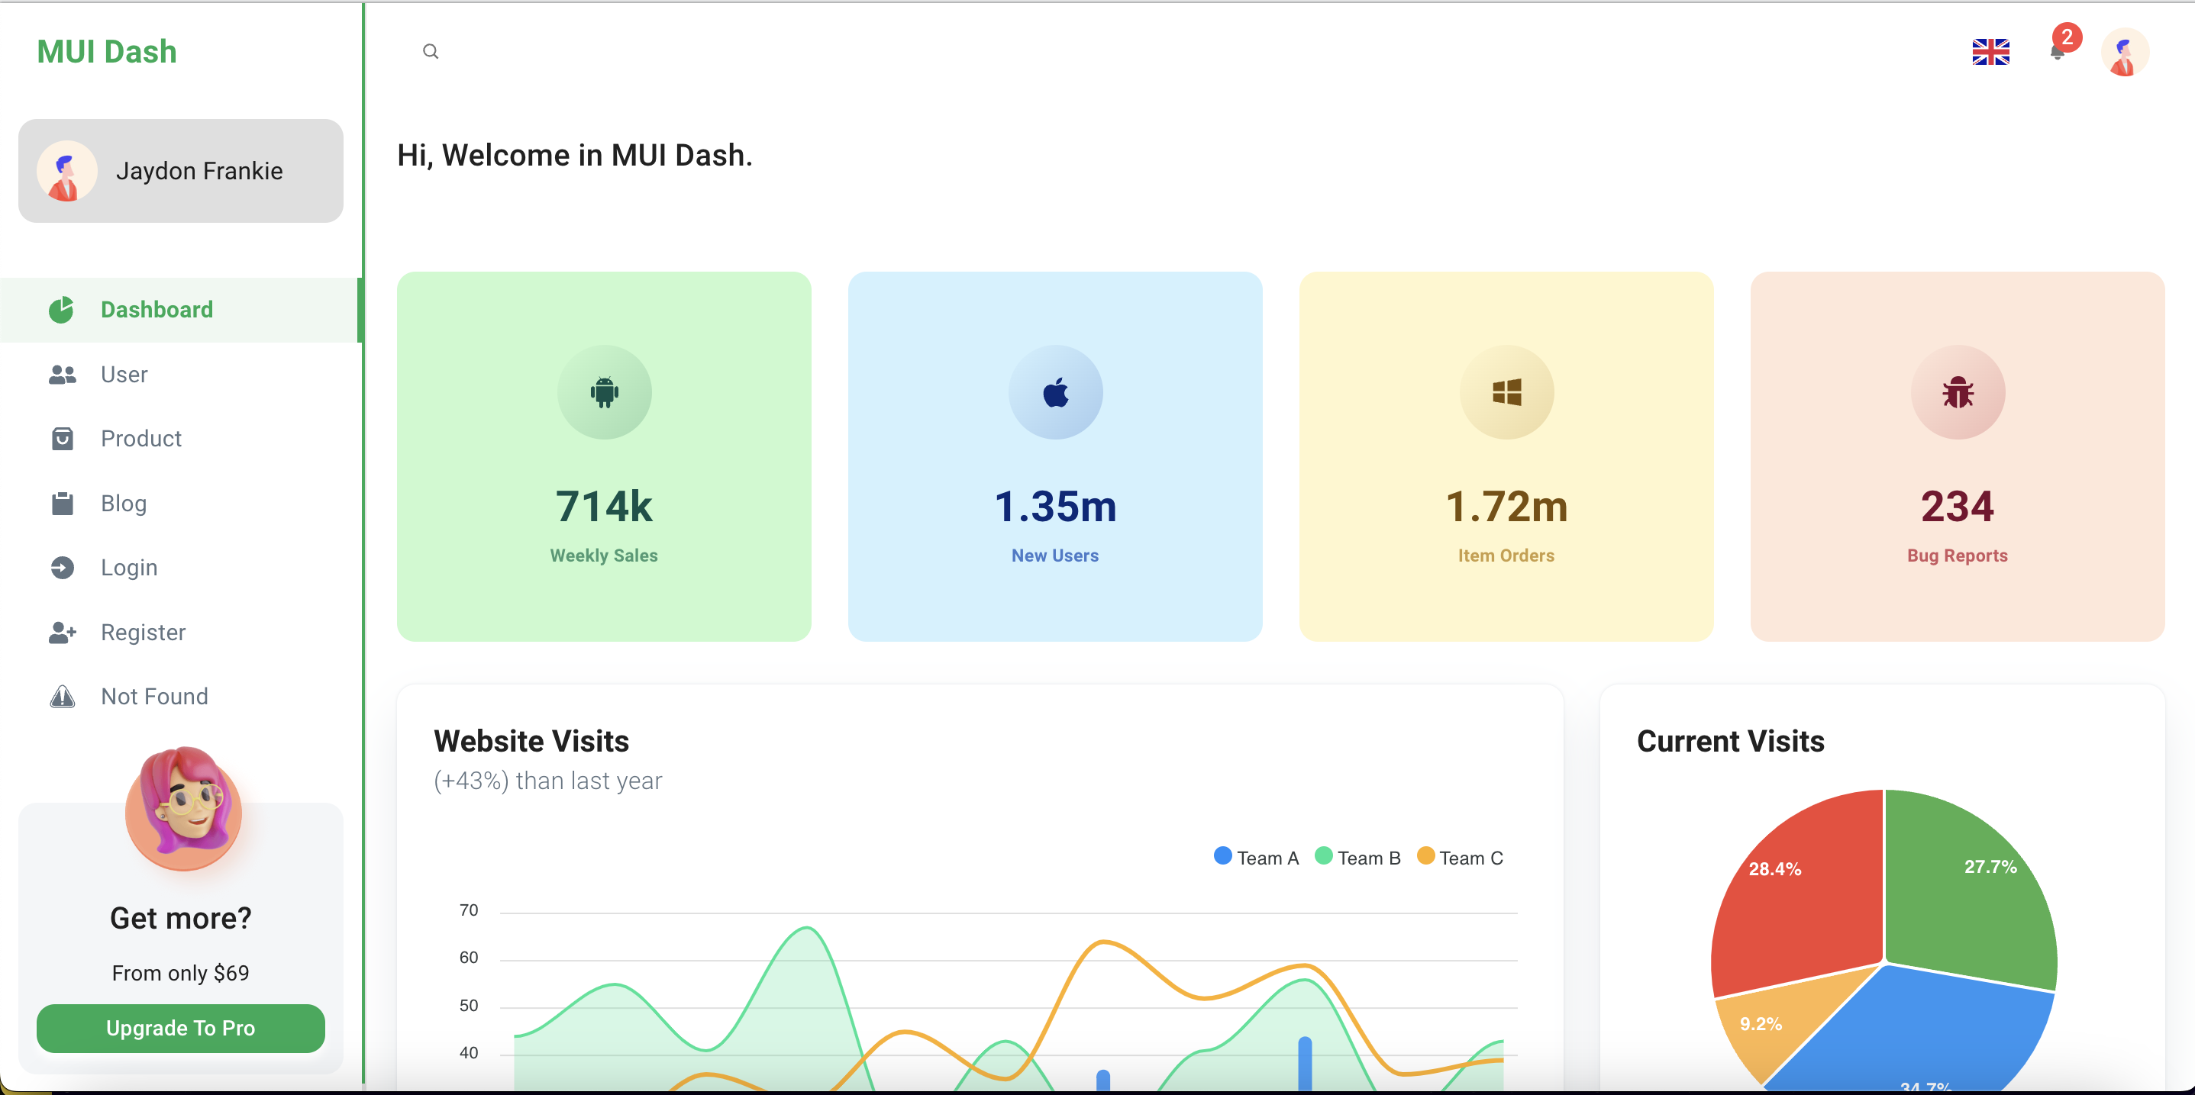Click the 40 axis label on chart
This screenshot has height=1095, width=2195.
pyautogui.click(x=469, y=1052)
